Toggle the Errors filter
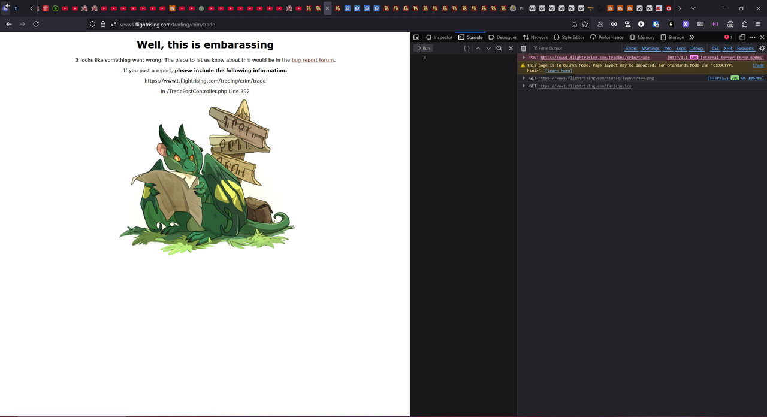Viewport: 767px width, 417px height. tap(632, 48)
